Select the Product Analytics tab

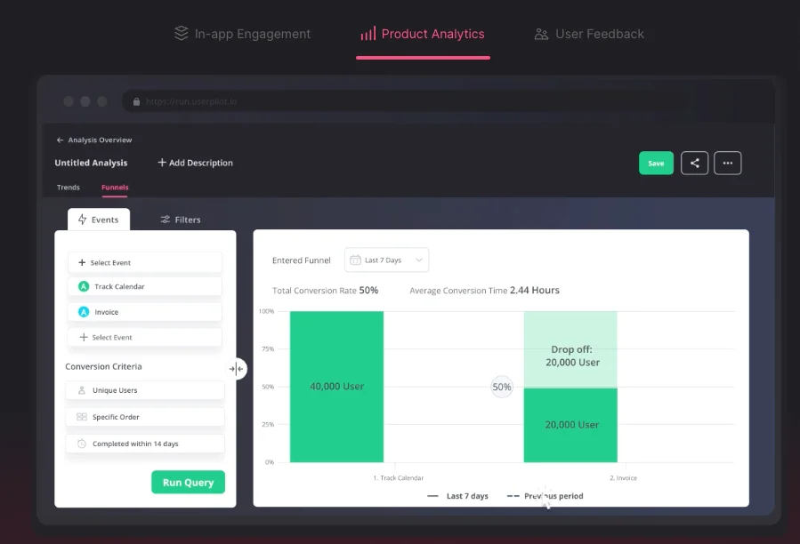pos(423,34)
